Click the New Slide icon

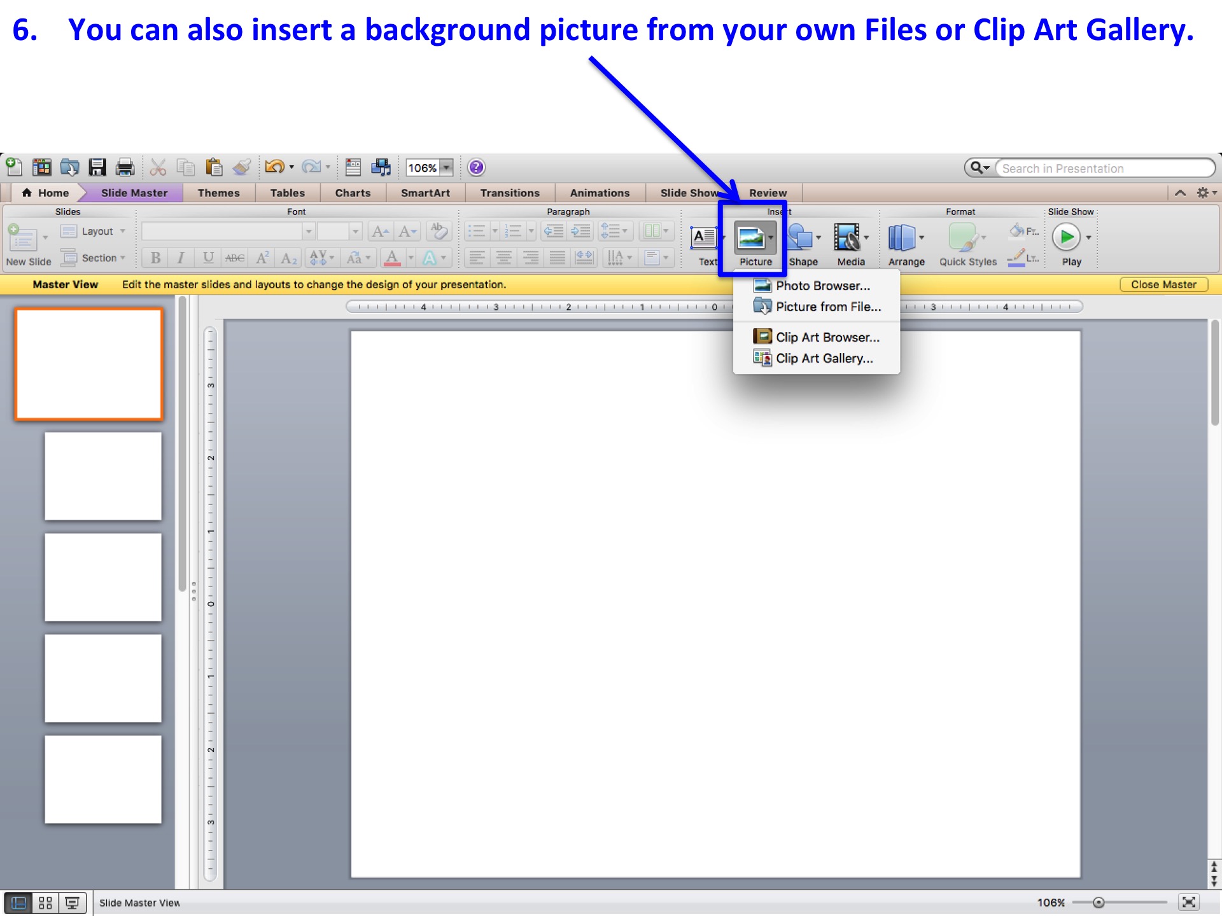[x=22, y=238]
